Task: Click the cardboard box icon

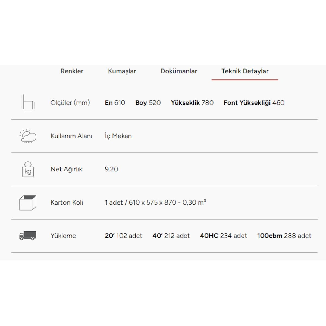Action: click(28, 203)
